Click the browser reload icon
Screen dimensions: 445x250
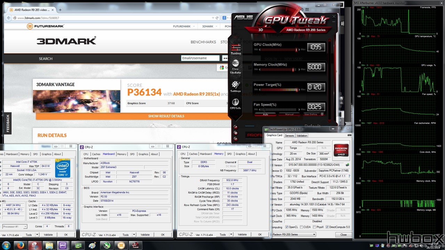tap(217, 18)
